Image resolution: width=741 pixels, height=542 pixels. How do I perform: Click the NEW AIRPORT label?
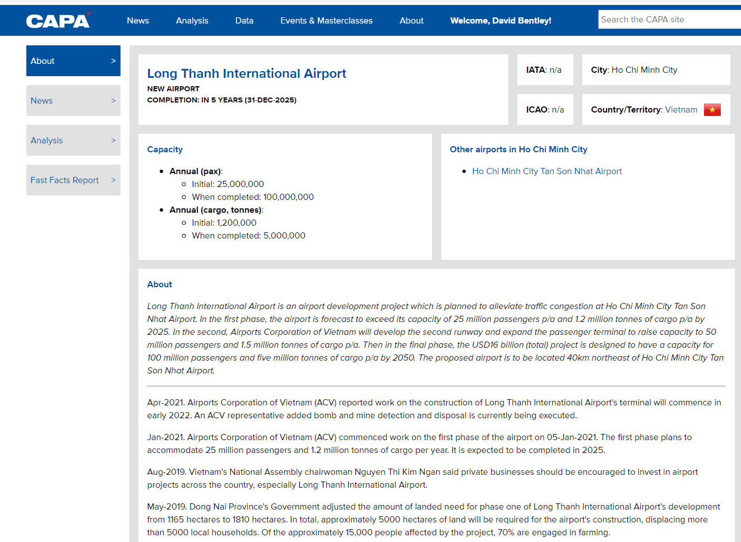pyautogui.click(x=173, y=89)
